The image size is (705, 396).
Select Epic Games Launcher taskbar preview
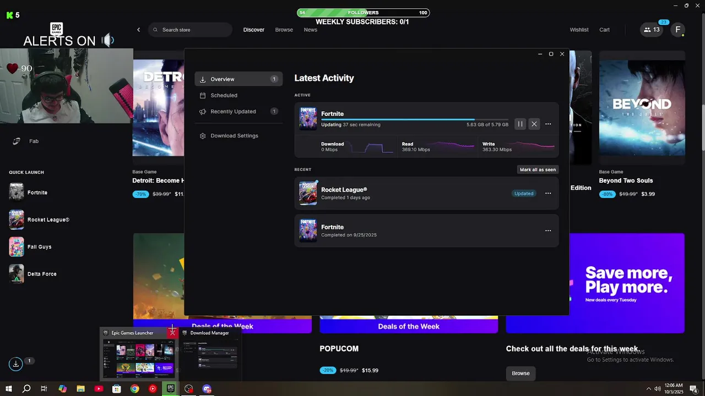point(139,359)
